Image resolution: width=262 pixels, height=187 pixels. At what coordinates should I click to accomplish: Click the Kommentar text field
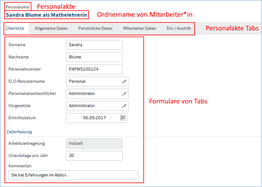point(73,175)
